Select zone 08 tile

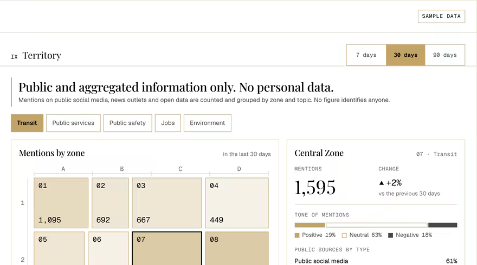pyautogui.click(x=237, y=248)
